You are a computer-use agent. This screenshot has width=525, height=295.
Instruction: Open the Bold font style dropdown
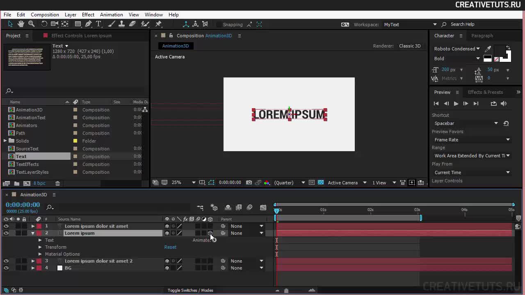pyautogui.click(x=457, y=59)
